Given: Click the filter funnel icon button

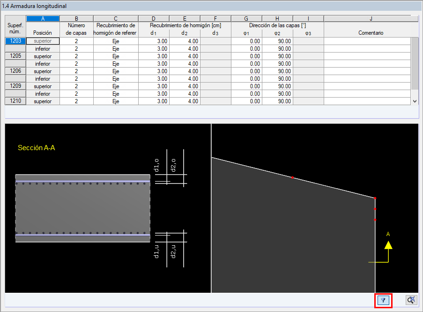Looking at the screenshot, I should click(383, 300).
